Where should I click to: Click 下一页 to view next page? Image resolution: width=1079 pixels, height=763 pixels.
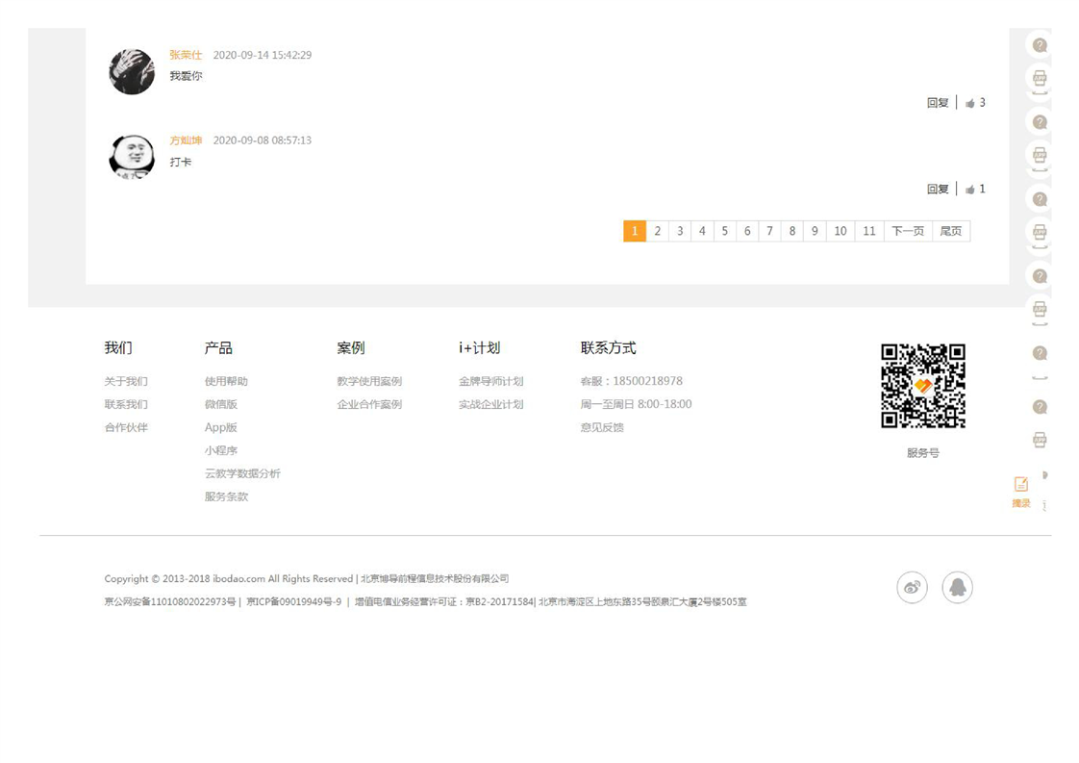point(908,231)
